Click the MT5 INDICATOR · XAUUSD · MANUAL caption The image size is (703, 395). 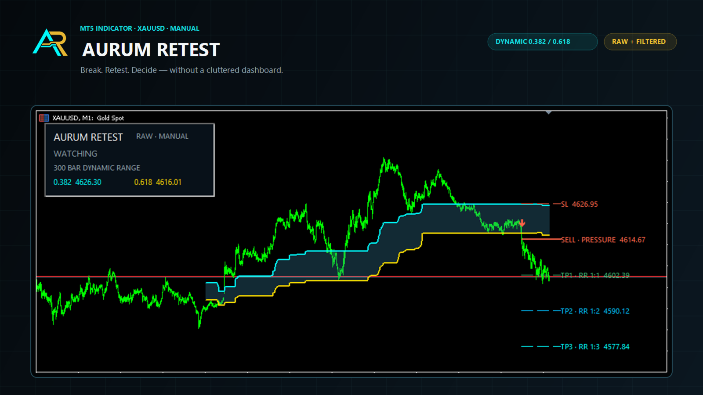140,28
